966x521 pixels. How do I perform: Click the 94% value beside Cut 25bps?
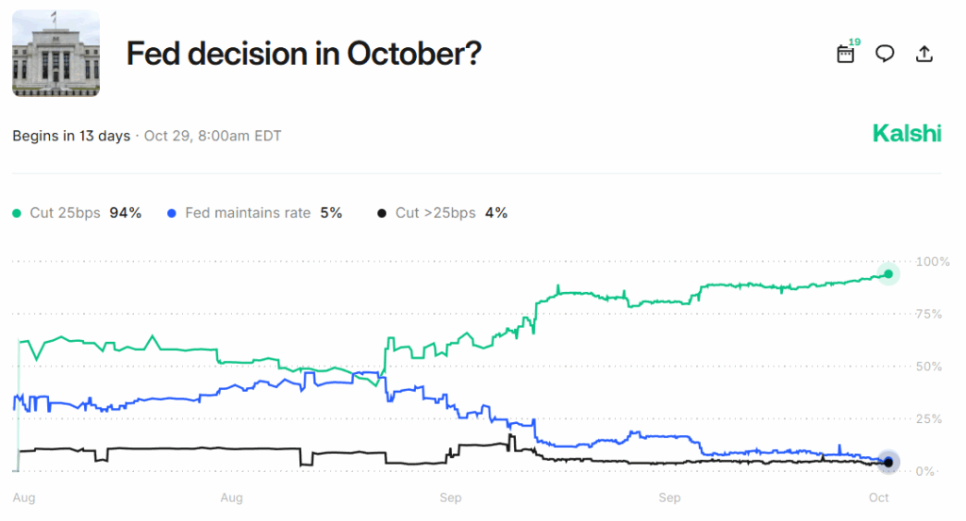(125, 213)
